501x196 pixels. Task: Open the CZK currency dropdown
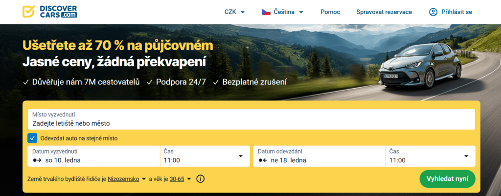click(234, 12)
